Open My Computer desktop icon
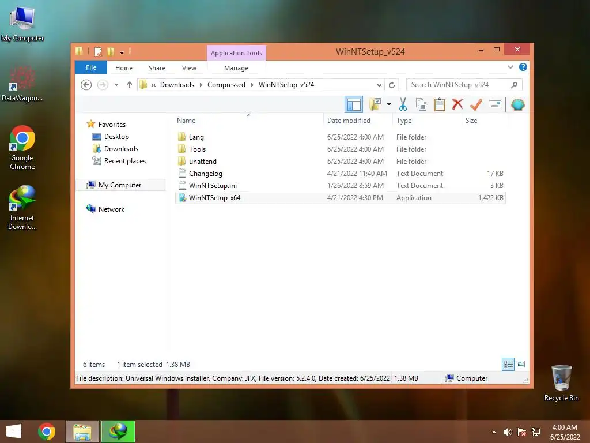The height and width of the screenshot is (443, 590). [x=22, y=23]
